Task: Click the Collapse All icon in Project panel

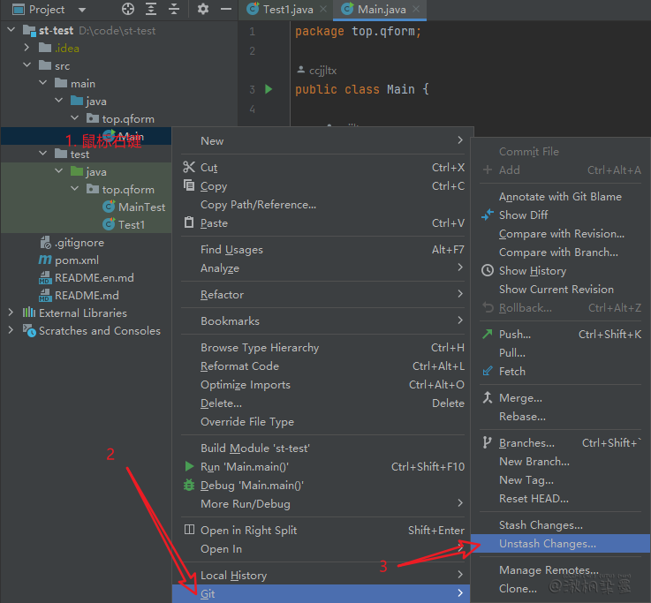Action: (174, 10)
